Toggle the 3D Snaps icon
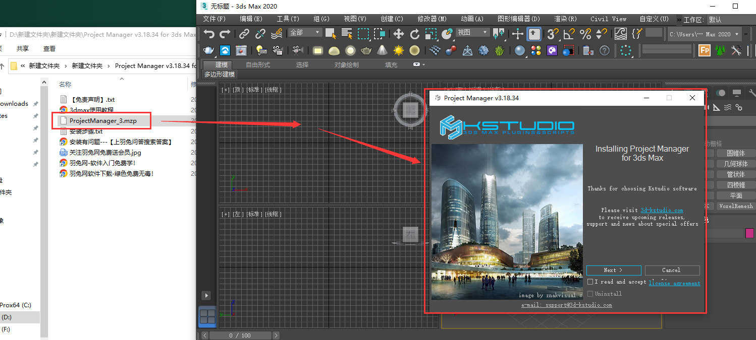Screen dimensions: 756x340 (x=553, y=34)
